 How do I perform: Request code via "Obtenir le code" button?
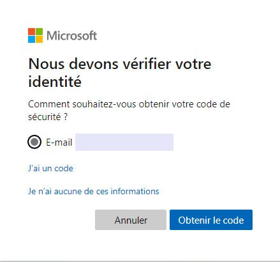click(211, 220)
